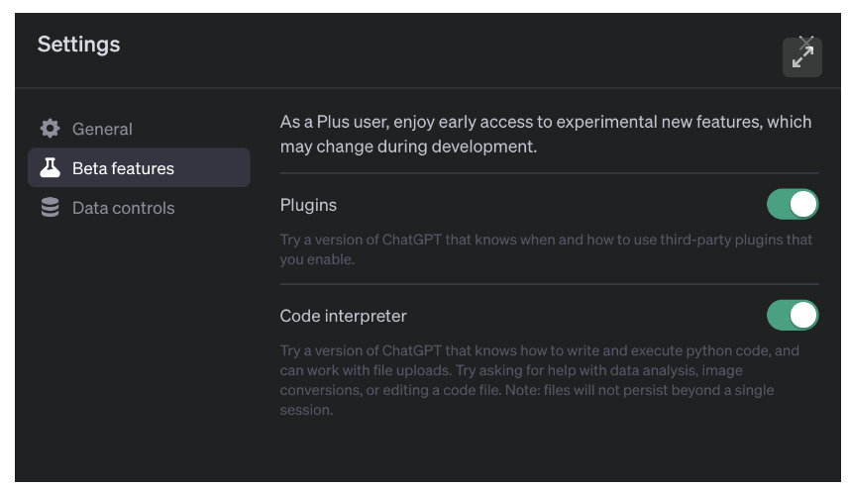
Task: Click the flask icon beside Beta features
Action: click(x=50, y=167)
